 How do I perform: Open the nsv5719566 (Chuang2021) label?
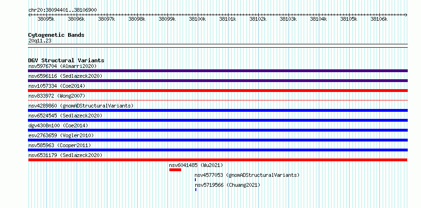pos(228,185)
